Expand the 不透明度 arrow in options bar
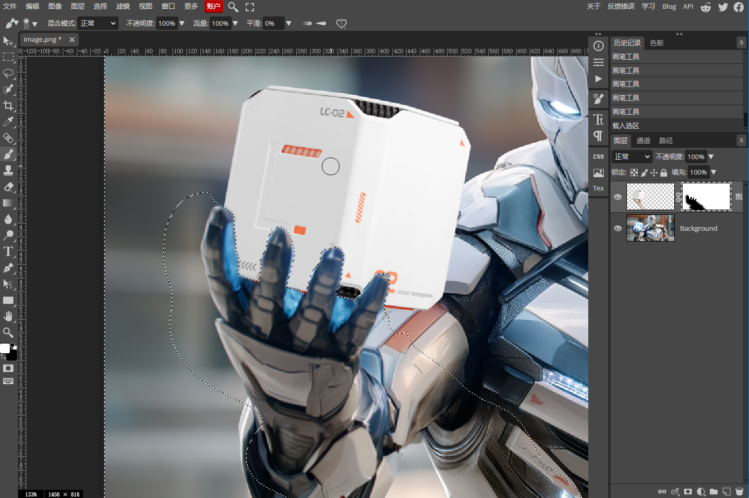The image size is (749, 498). click(182, 23)
